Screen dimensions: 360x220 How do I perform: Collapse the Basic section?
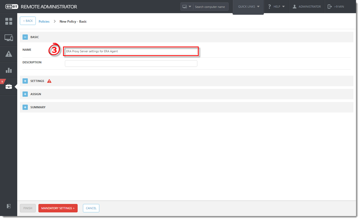point(25,37)
